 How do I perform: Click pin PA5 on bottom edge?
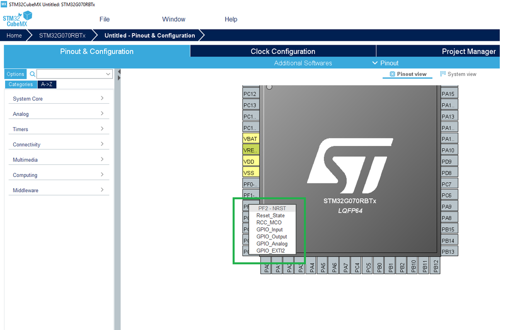click(323, 265)
